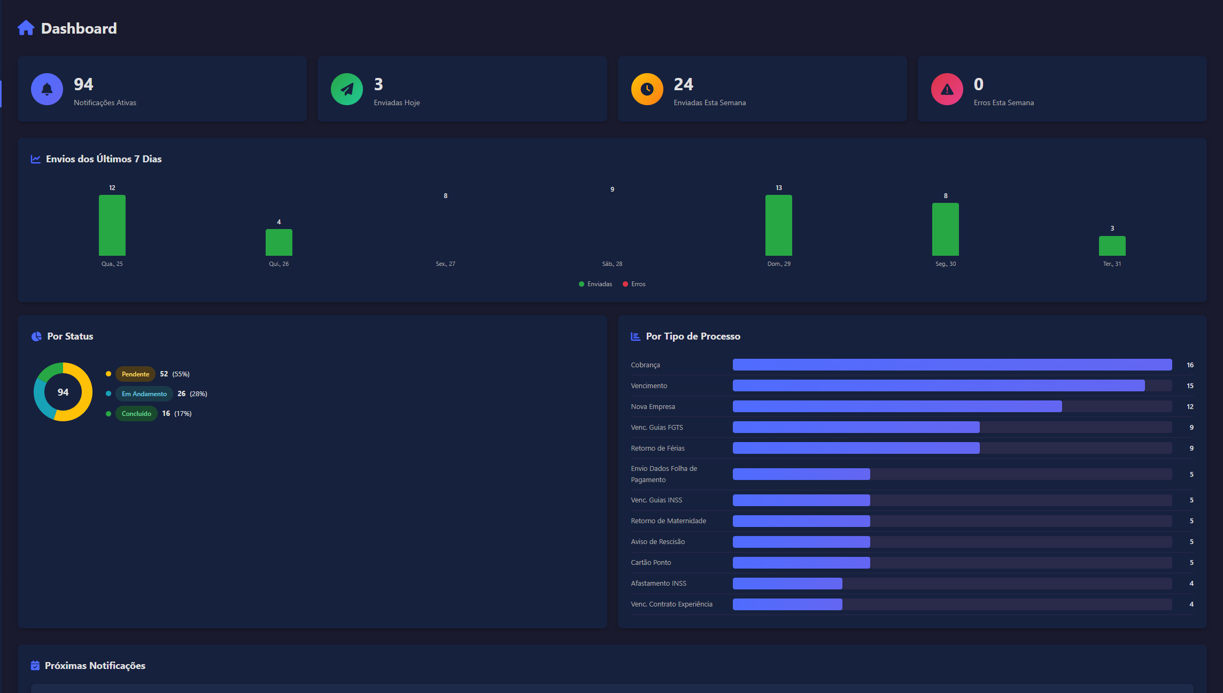Click the alert triangle icon on Erros card

946,89
